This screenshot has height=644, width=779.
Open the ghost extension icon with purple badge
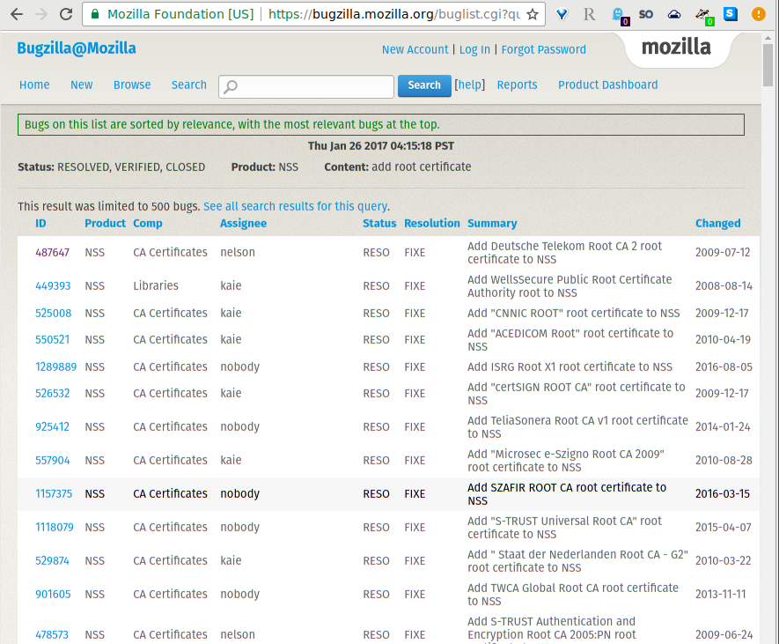(619, 15)
